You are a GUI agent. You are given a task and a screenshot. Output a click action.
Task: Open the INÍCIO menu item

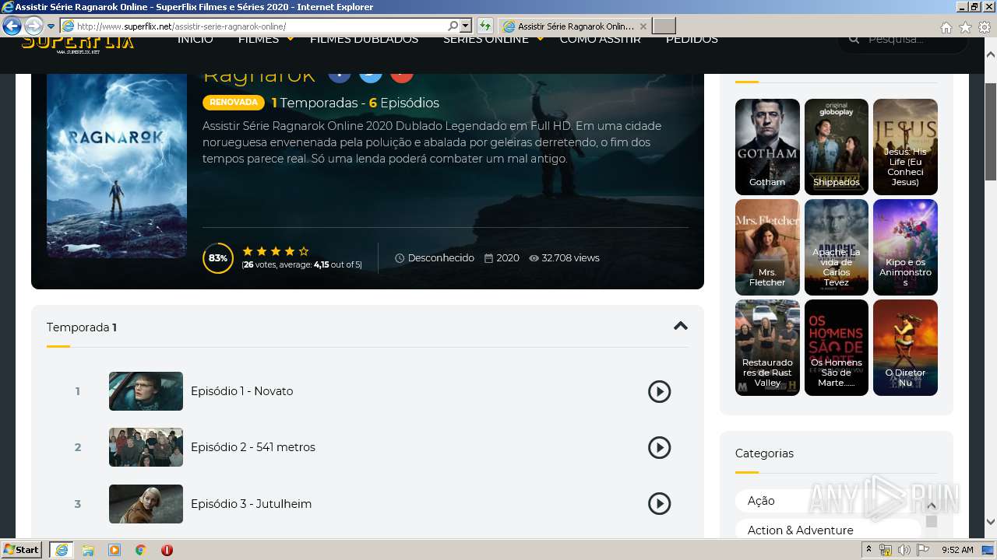click(195, 40)
